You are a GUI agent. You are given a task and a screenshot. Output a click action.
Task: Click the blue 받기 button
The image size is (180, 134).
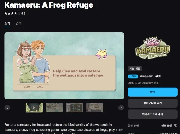tap(153, 92)
